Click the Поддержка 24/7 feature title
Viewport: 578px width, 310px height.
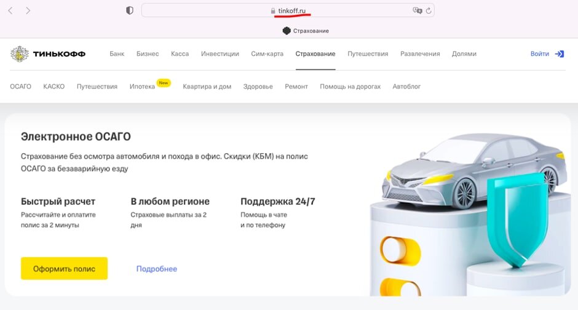click(x=278, y=202)
